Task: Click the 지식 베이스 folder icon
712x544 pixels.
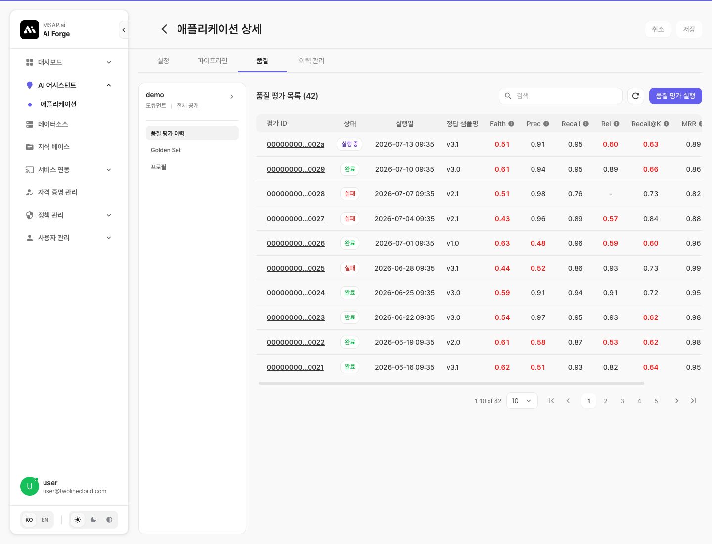Action: 30,147
